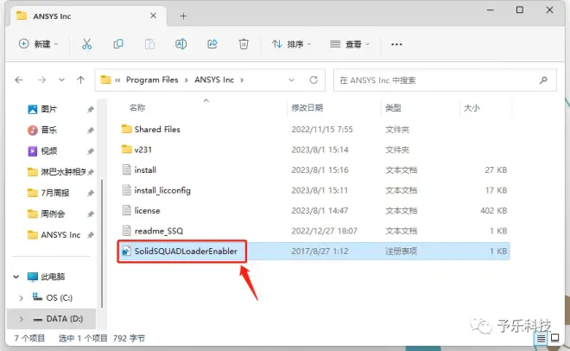This screenshot has height=351, width=570.
Task: Click the Cut scissors icon
Action: click(x=86, y=44)
